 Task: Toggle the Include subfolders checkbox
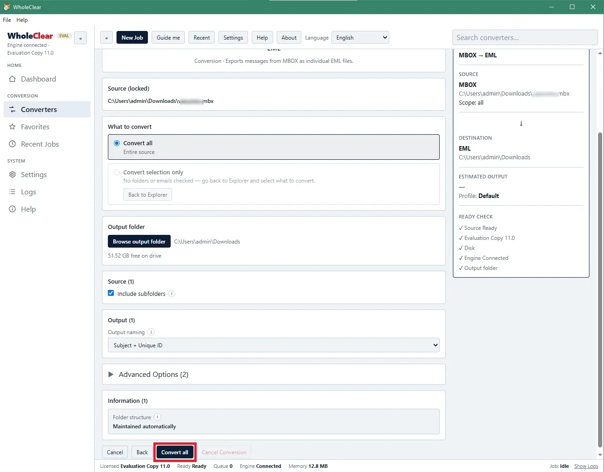pyautogui.click(x=111, y=293)
